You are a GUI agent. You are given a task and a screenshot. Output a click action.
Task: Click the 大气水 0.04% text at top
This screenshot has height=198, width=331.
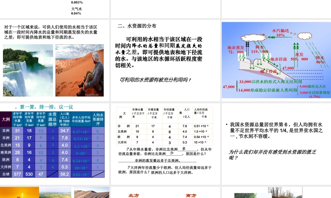(76, 11)
